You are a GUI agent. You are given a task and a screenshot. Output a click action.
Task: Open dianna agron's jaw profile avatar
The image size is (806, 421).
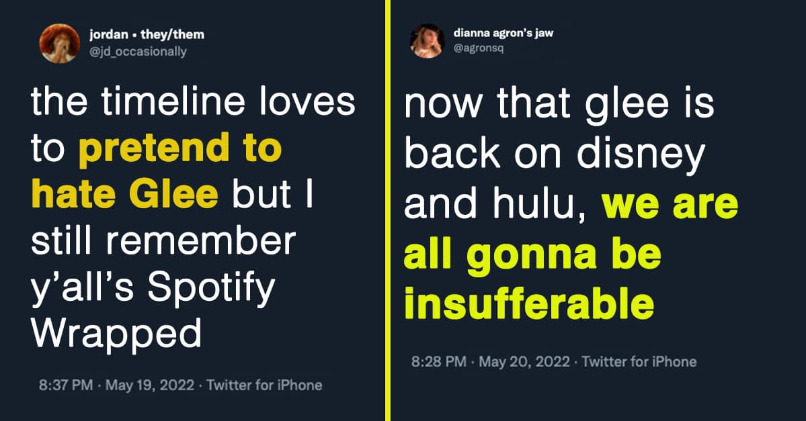(426, 42)
